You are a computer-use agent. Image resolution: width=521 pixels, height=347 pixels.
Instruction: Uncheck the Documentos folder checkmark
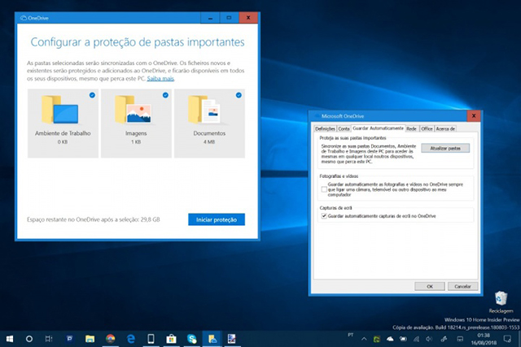coord(239,95)
